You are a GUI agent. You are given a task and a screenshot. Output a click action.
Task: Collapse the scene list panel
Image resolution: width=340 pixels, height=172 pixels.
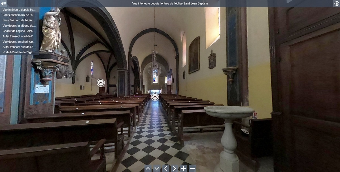4,3
